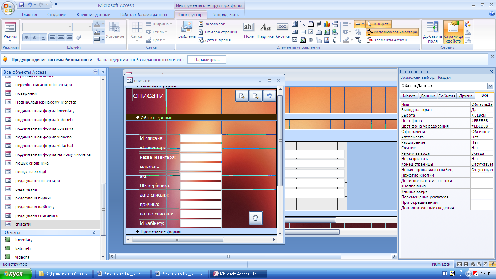Center text in Шрифт group
This screenshot has width=496, height=279.
click(61, 37)
